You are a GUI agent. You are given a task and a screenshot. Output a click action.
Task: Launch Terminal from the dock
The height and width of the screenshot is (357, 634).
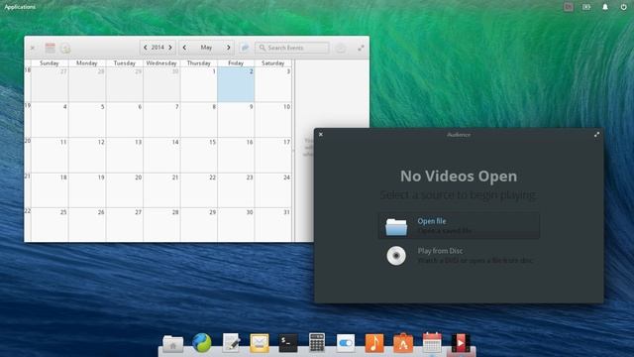288,343
